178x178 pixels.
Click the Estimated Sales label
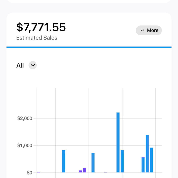coord(37,38)
